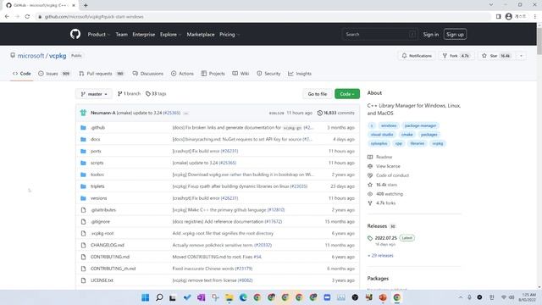
Task: Switch to the Projects tab
Action: (213, 74)
